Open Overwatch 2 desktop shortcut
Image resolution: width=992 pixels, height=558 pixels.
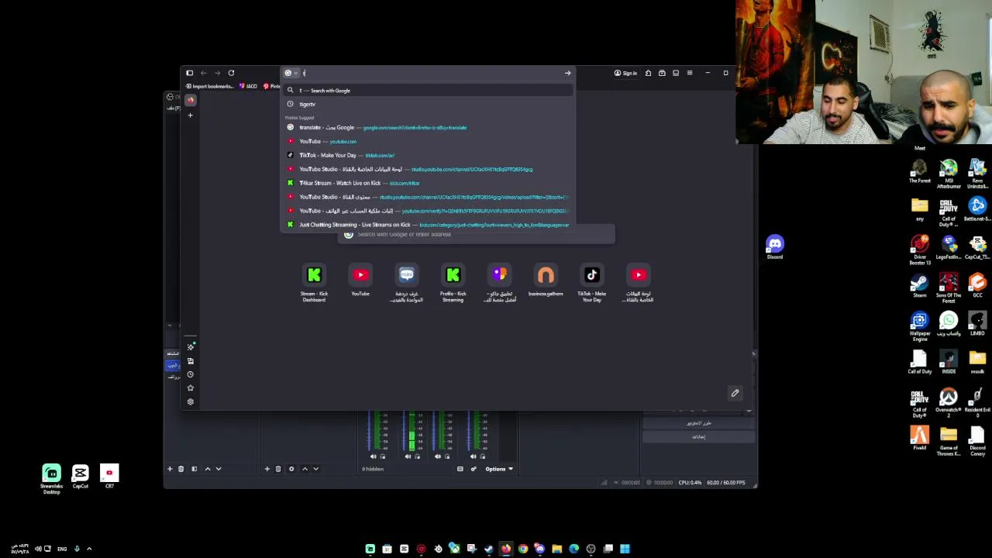tap(949, 402)
